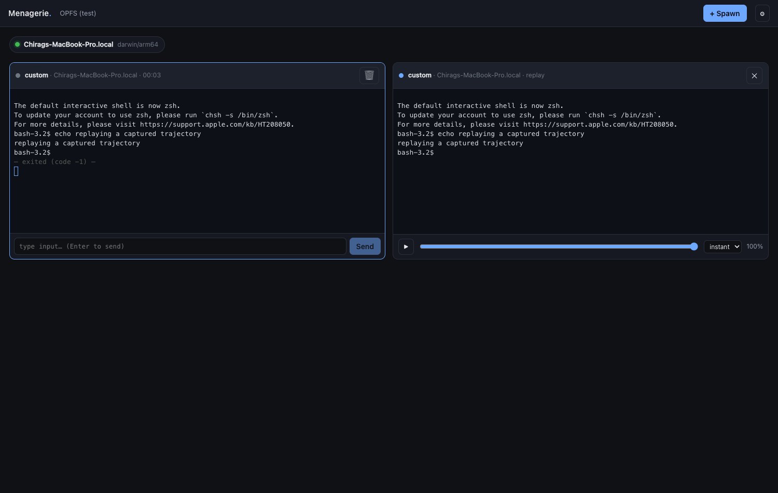Click the darwin/arm64 platform label

[x=138, y=45]
